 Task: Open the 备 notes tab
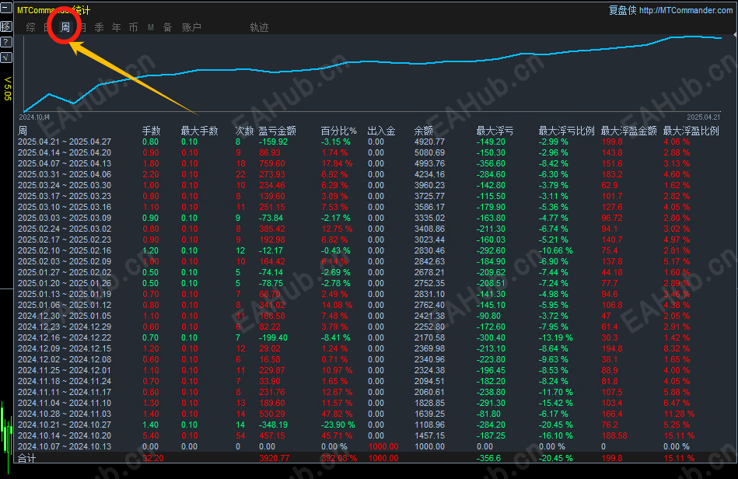[x=167, y=28]
